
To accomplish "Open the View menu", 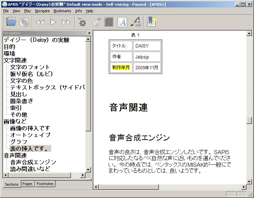I will pos(16,11).
